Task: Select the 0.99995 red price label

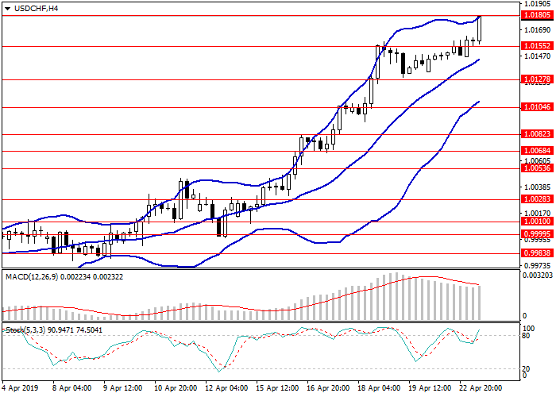Action: [x=538, y=235]
